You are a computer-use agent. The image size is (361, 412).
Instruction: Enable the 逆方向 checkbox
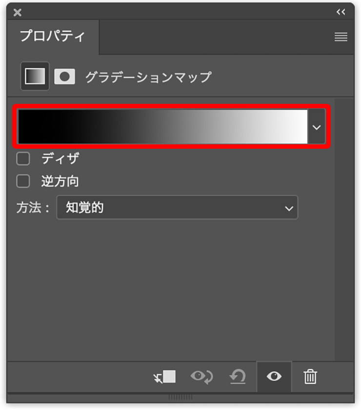(23, 182)
